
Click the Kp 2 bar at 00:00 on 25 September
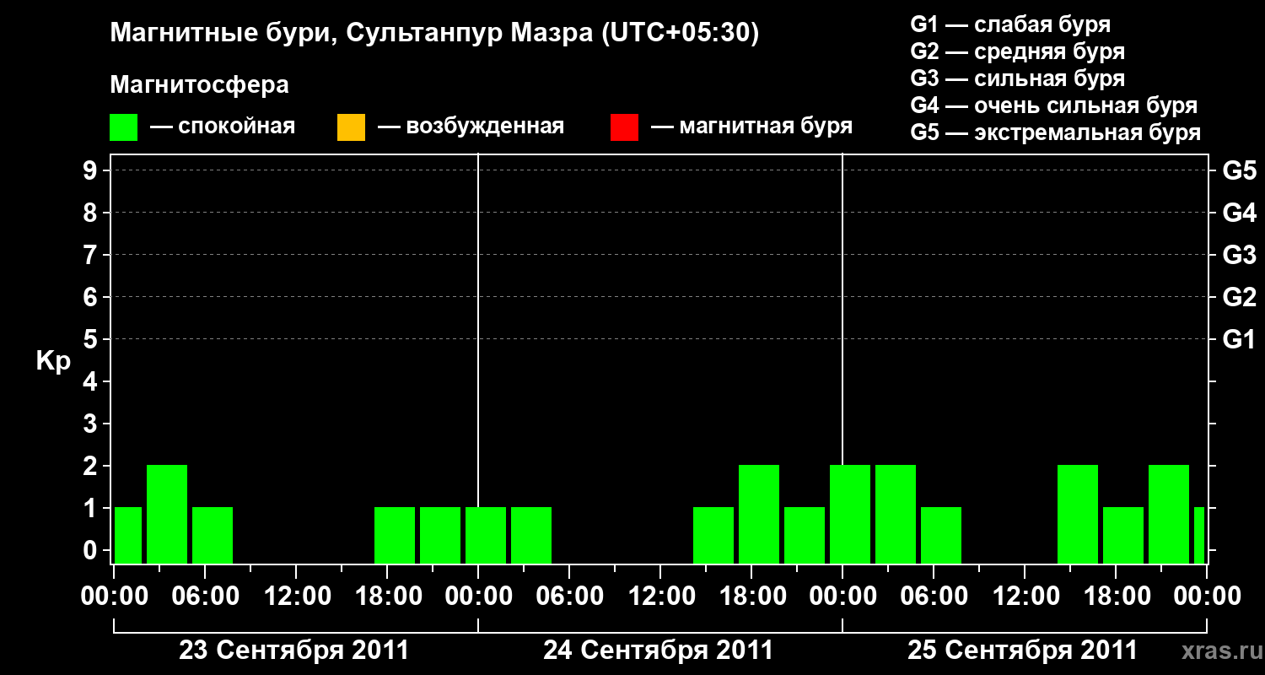point(850,514)
